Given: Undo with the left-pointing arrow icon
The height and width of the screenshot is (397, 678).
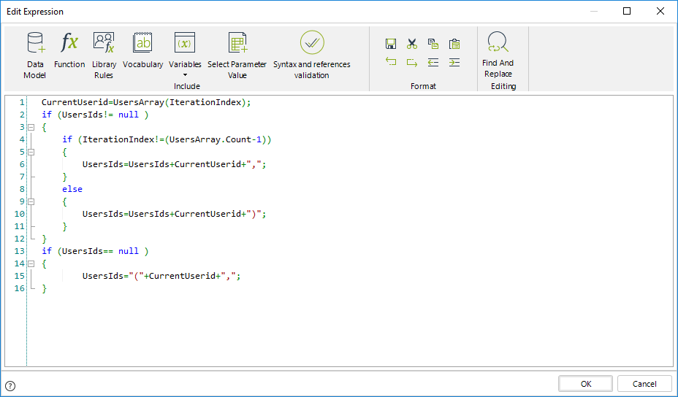Looking at the screenshot, I should pos(390,62).
